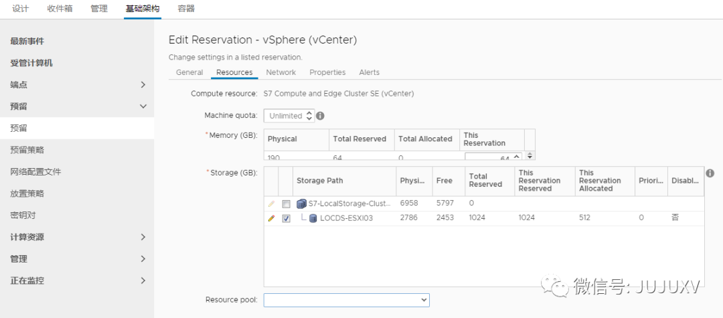Click edit pencil for S7-LocalStorage row

point(271,204)
